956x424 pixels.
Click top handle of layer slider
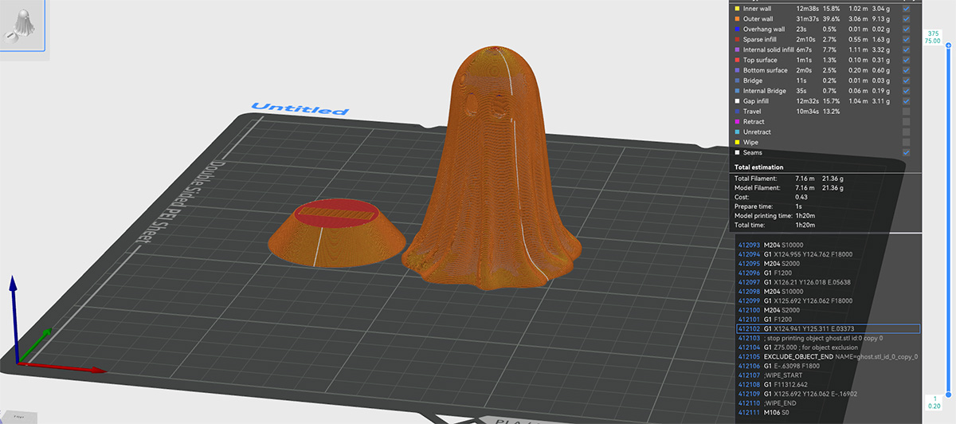[x=946, y=46]
